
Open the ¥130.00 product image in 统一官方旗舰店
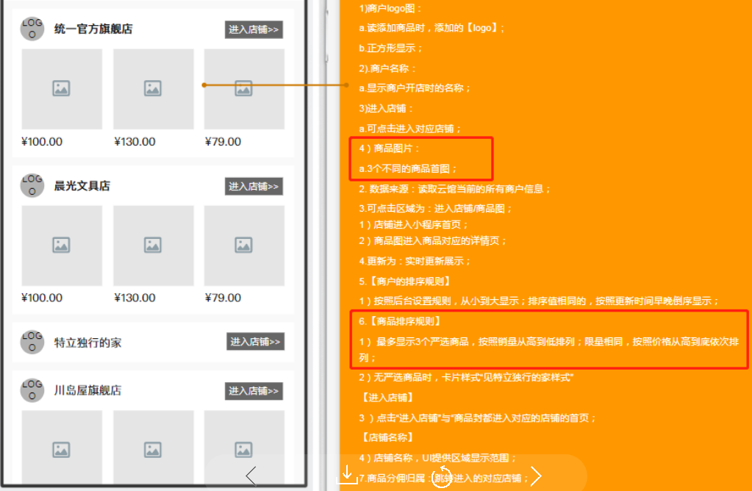(x=153, y=89)
